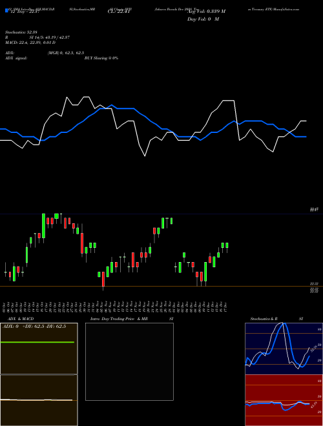Click the 'ADX & MACD' panel title
Image resolution: width=323 pixels, height=426 pixels.
click(x=21, y=319)
